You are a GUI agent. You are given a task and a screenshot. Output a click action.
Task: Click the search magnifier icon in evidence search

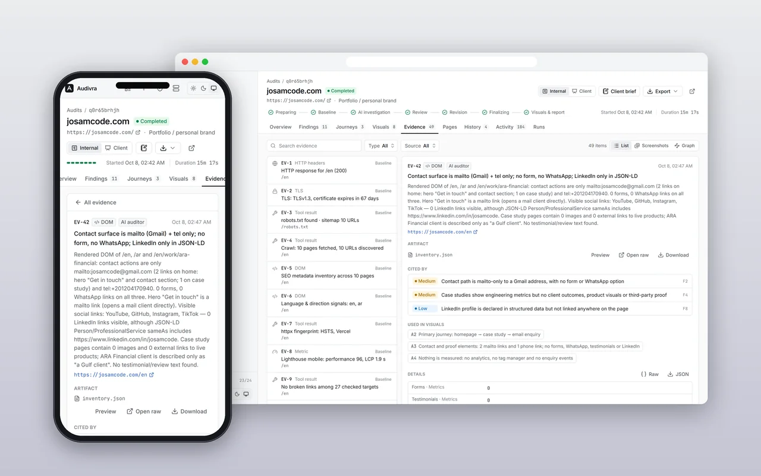pyautogui.click(x=273, y=146)
